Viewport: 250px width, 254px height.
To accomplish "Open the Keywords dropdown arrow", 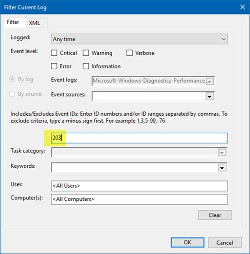I will [222, 168].
